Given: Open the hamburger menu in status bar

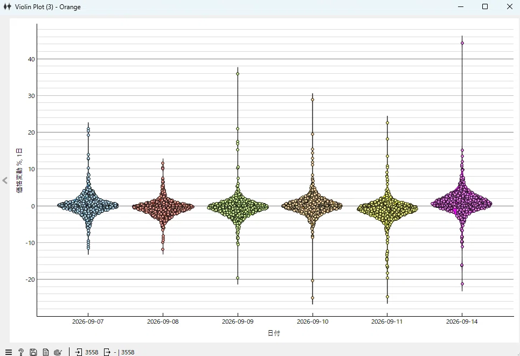Looking at the screenshot, I should pyautogui.click(x=8, y=352).
